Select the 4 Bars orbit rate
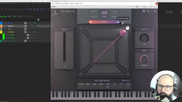182x102 pixels. (94, 87)
